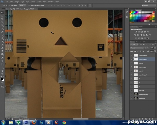
Task: Select the Zoom tool
Action: (x=2, y=74)
